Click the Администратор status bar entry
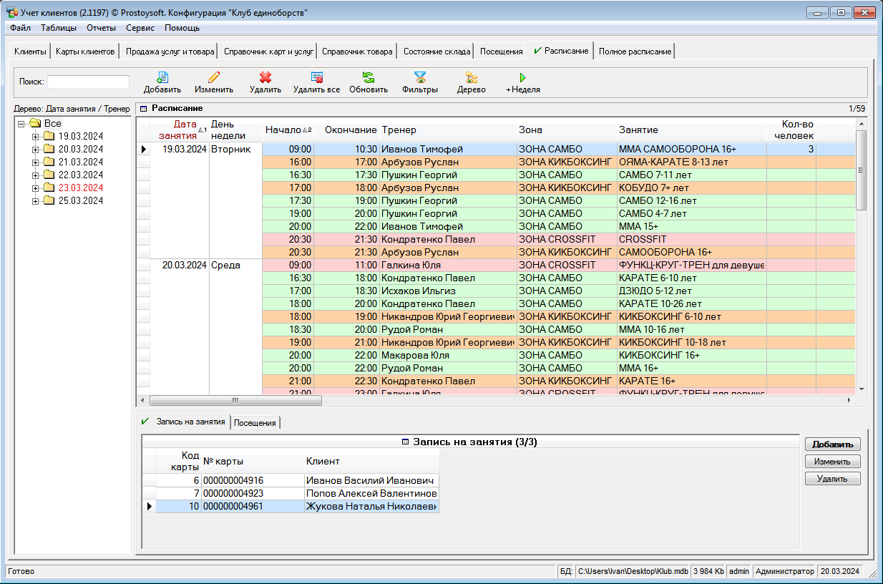883x584 pixels. [785, 571]
